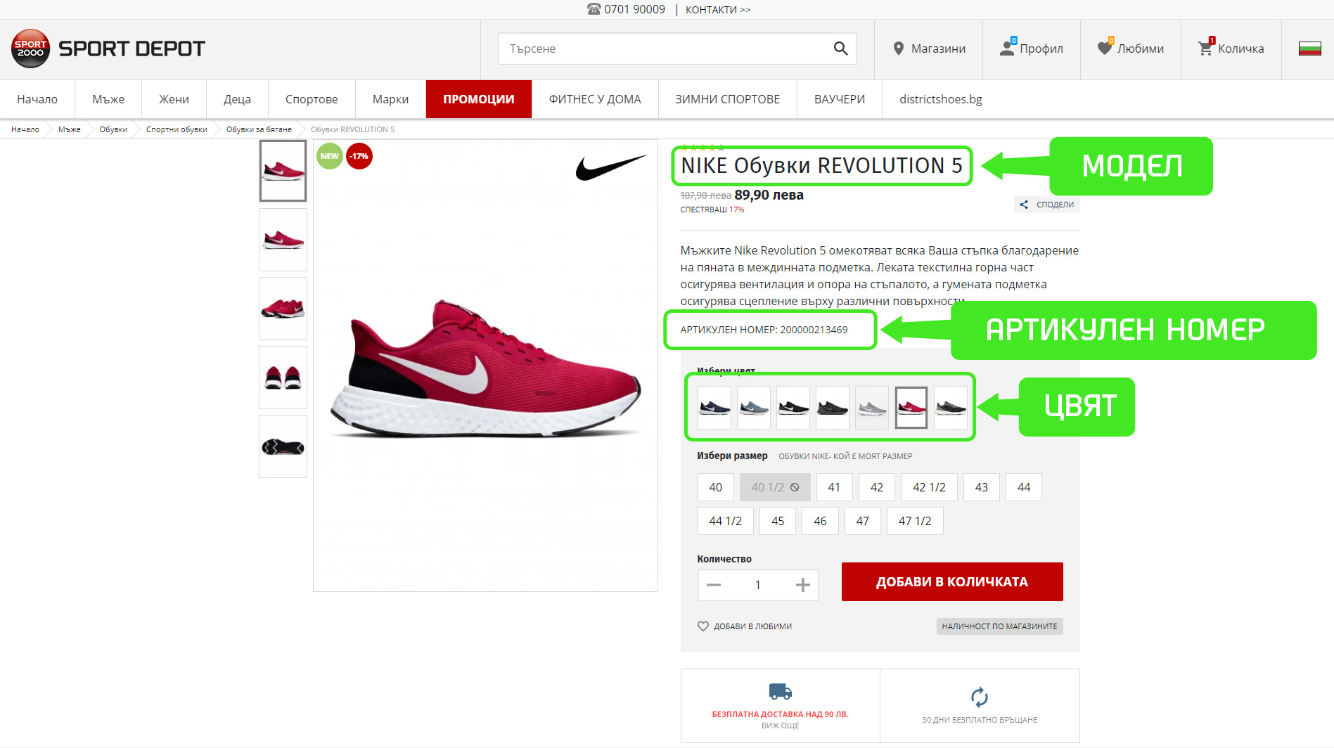1334x748 pixels.
Task: Select the third angled shoe thumbnail
Action: tap(283, 309)
